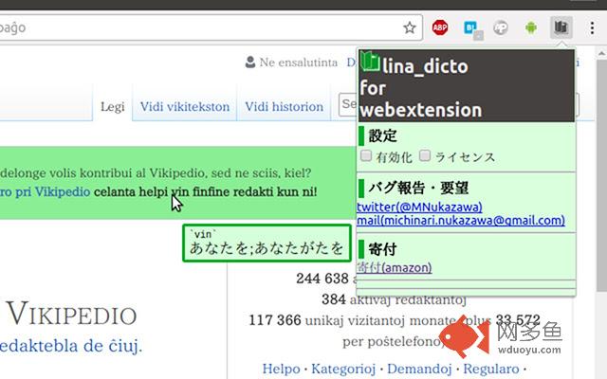Enable the 有効化 checkbox
607x379 pixels.
click(x=366, y=155)
